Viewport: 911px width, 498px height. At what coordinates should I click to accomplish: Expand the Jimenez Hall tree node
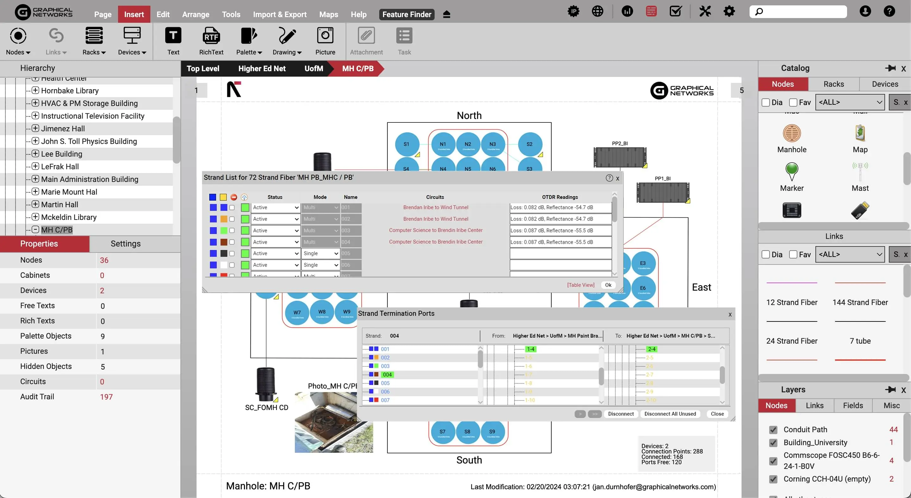(x=35, y=128)
